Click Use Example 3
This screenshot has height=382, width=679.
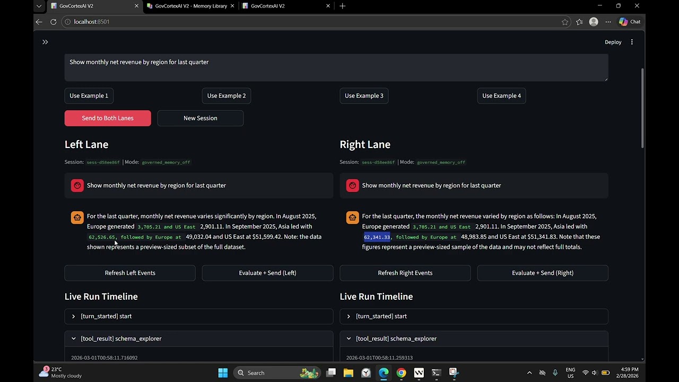tap(364, 95)
